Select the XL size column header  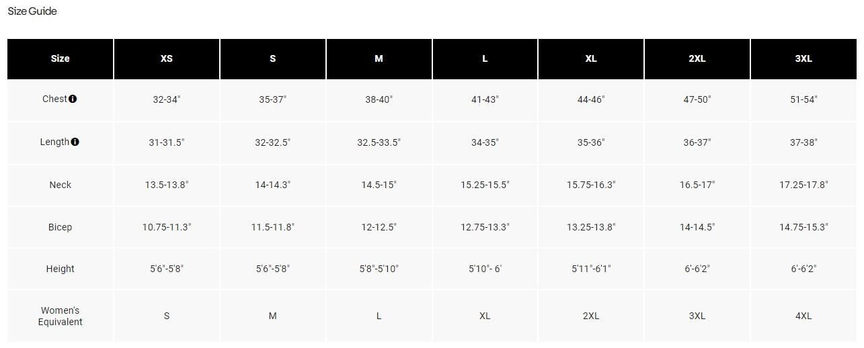click(x=591, y=58)
